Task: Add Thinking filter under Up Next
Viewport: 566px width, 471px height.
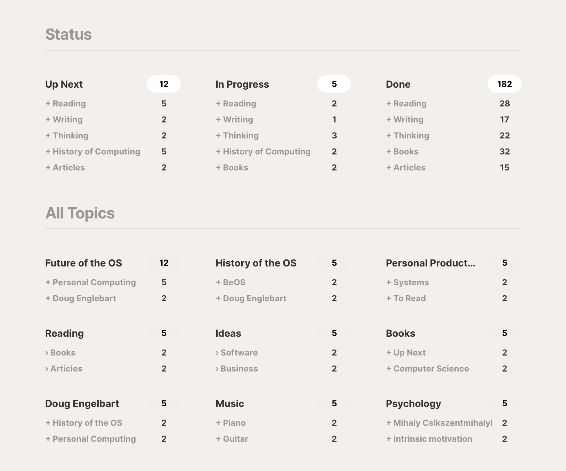Action: pyautogui.click(x=67, y=135)
